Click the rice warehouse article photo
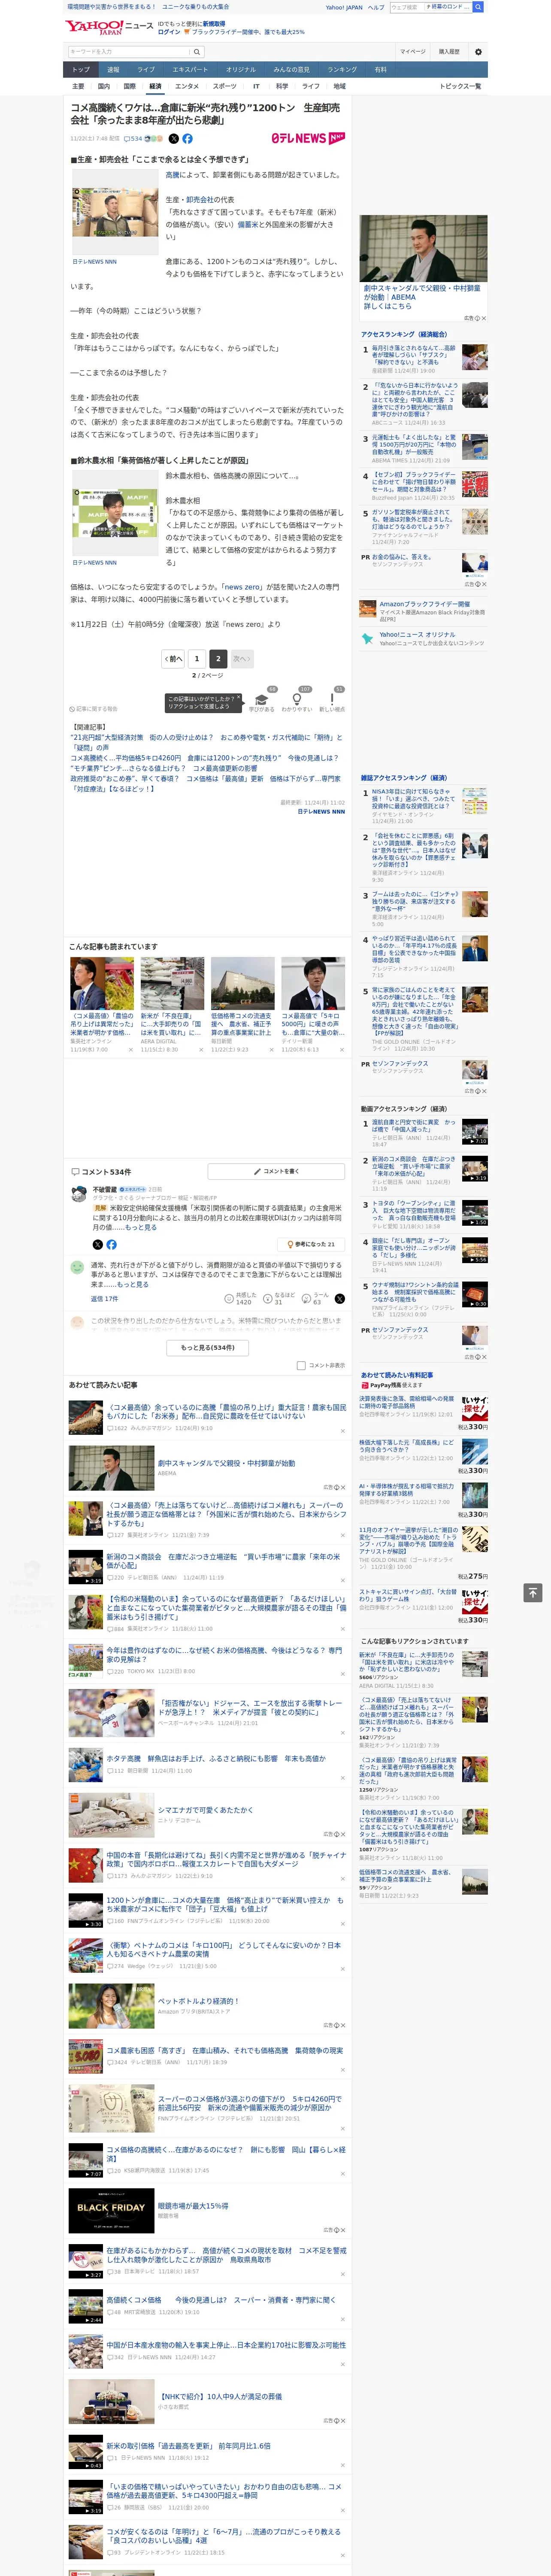Image resolution: width=551 pixels, height=2576 pixels. click(x=115, y=213)
